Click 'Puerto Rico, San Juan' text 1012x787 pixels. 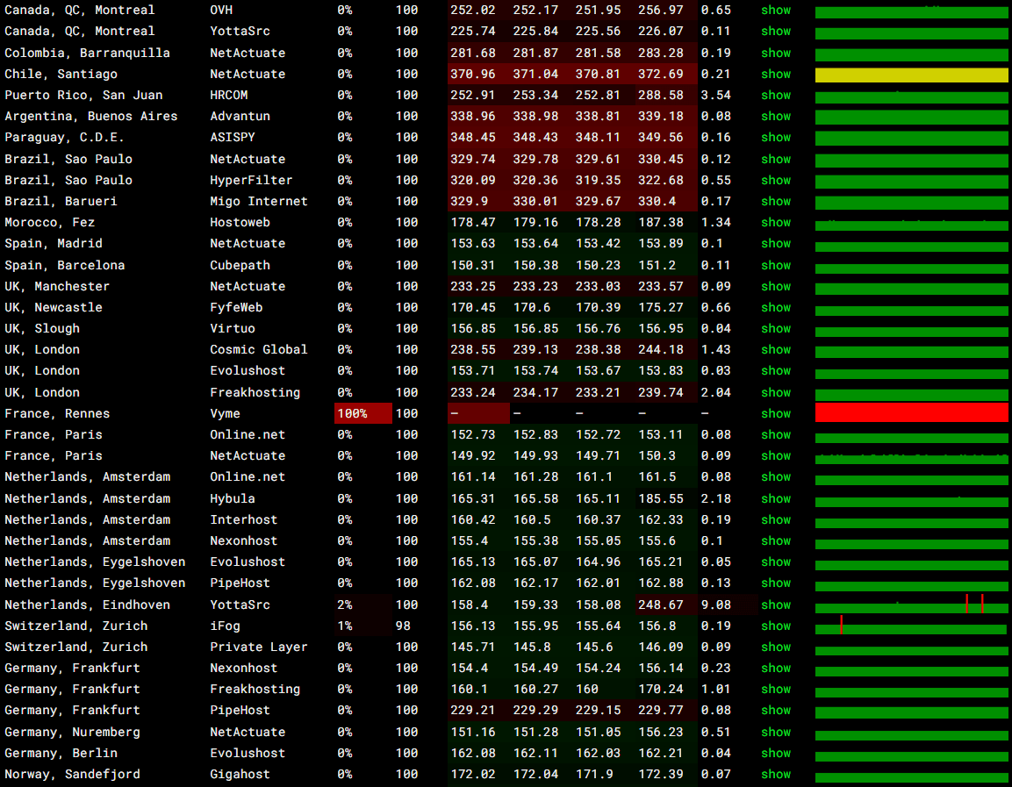click(83, 96)
